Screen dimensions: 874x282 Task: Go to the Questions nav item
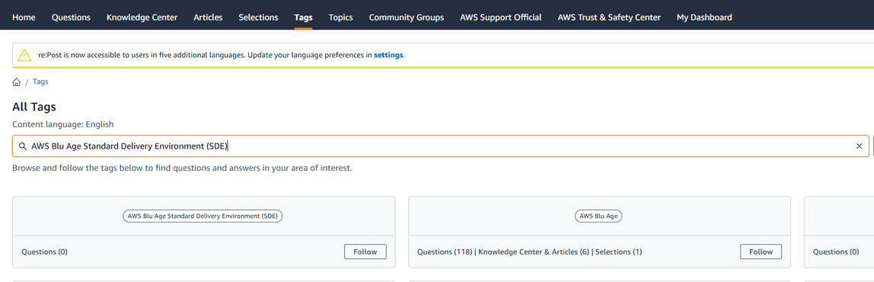pos(71,18)
